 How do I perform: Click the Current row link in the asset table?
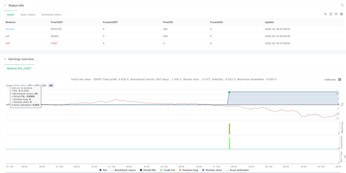(x=10, y=29)
